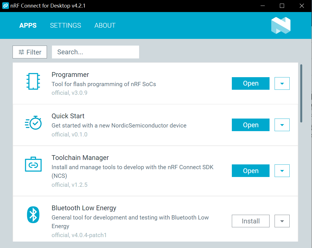Click the Bluetooth Low Energy description text
Viewport: 312px width, 248px height.
130,222
